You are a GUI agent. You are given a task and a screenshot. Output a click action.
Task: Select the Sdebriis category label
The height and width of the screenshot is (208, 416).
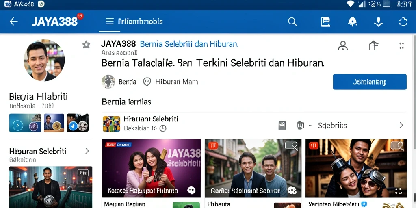point(332,125)
